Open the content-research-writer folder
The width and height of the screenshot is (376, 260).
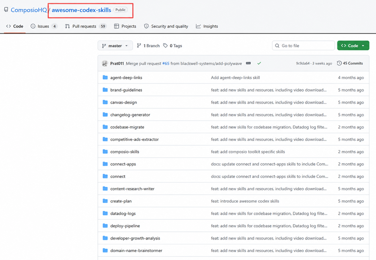coord(132,189)
